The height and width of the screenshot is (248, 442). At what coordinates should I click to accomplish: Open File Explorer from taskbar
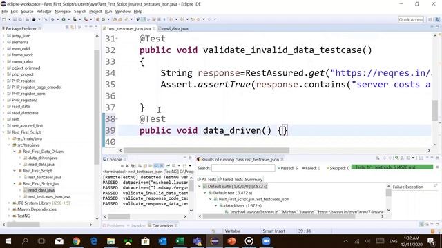(110, 241)
